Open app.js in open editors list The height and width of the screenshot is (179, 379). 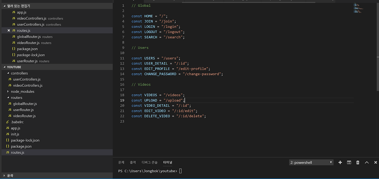[57, 12]
